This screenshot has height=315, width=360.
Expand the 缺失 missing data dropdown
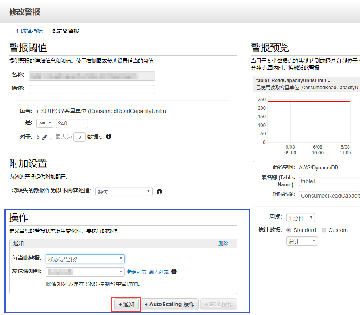[x=124, y=192]
